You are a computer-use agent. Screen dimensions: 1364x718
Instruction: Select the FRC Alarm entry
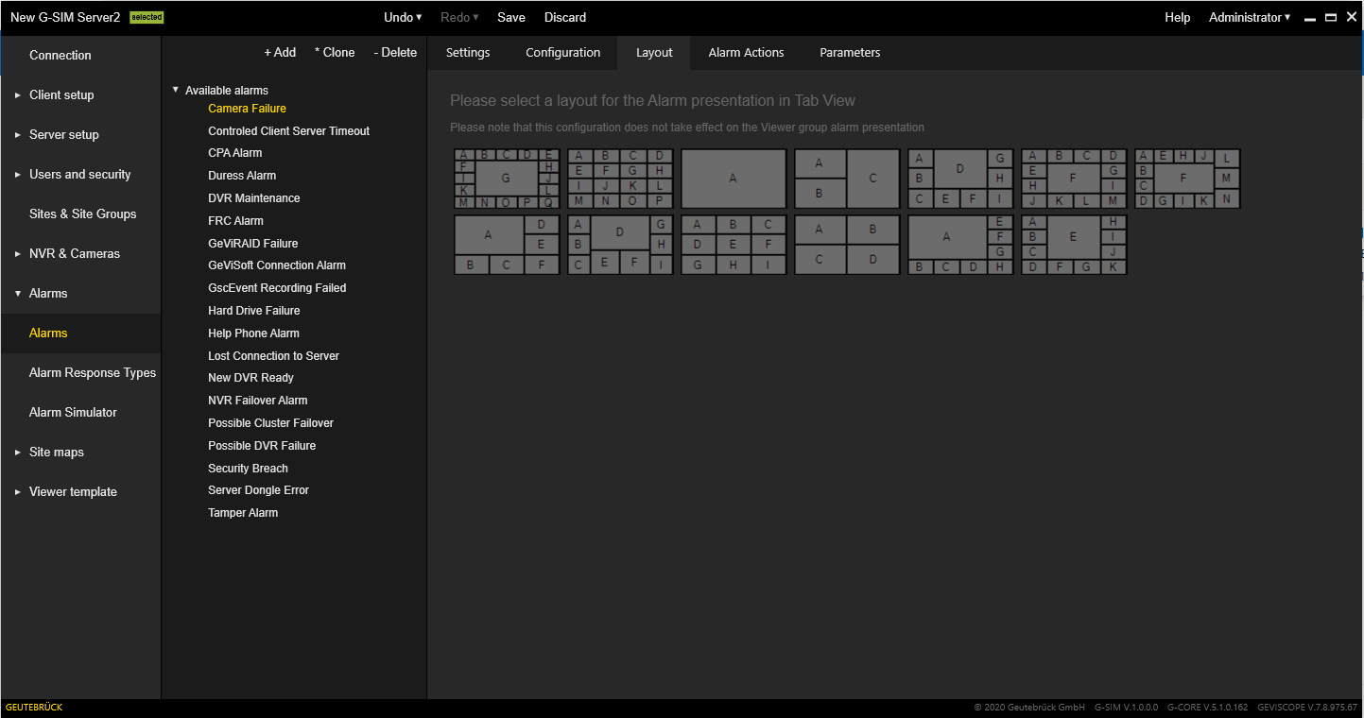(236, 221)
